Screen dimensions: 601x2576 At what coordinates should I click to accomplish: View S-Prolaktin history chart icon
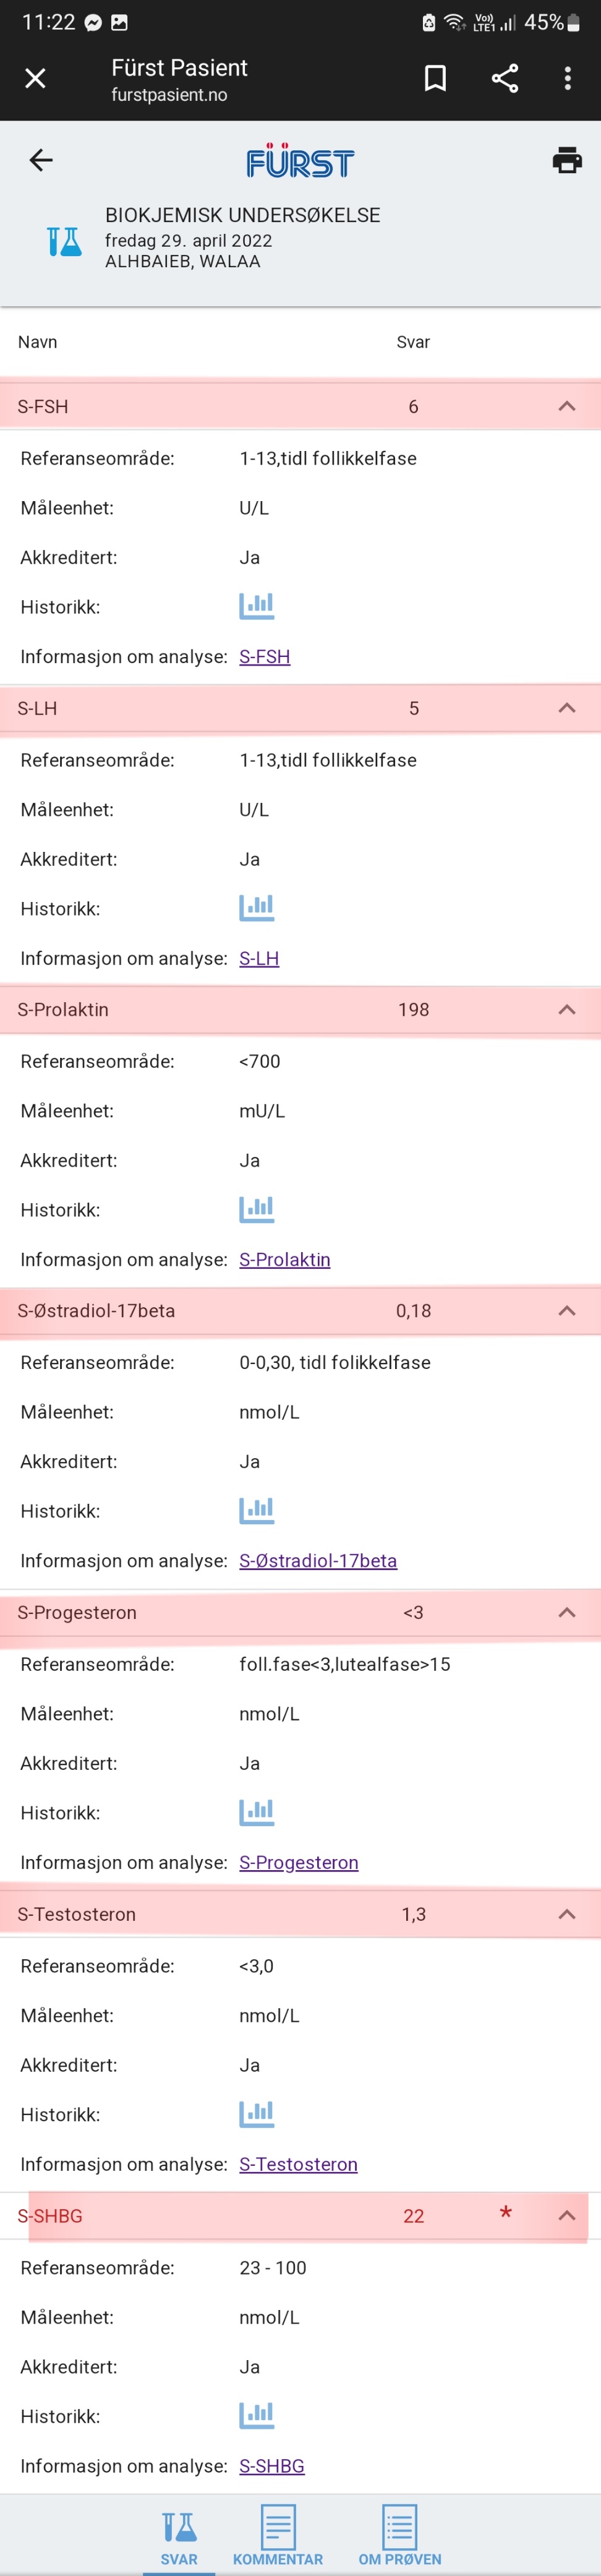(x=257, y=1209)
